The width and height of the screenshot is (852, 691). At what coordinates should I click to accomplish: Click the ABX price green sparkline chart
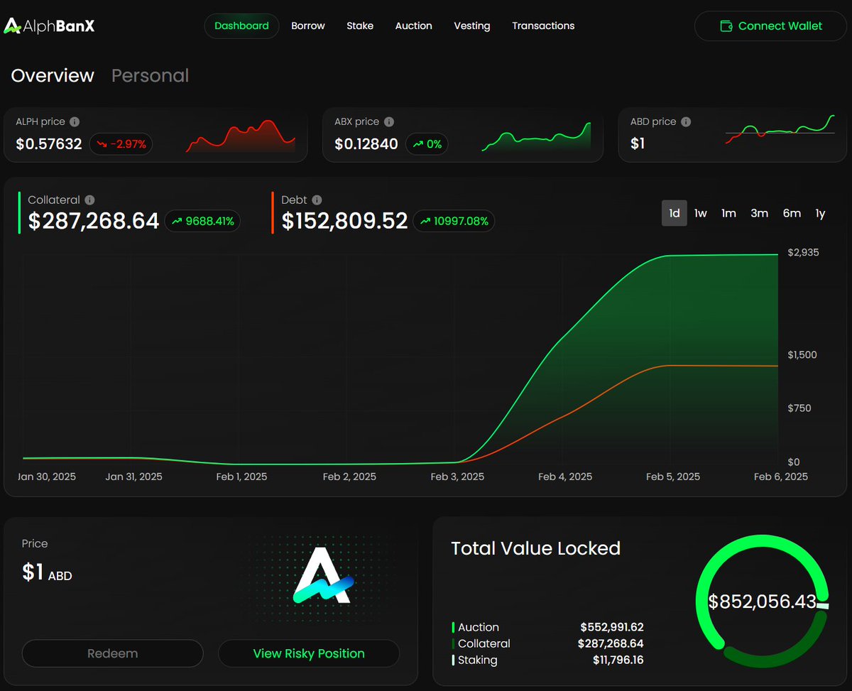(536, 136)
